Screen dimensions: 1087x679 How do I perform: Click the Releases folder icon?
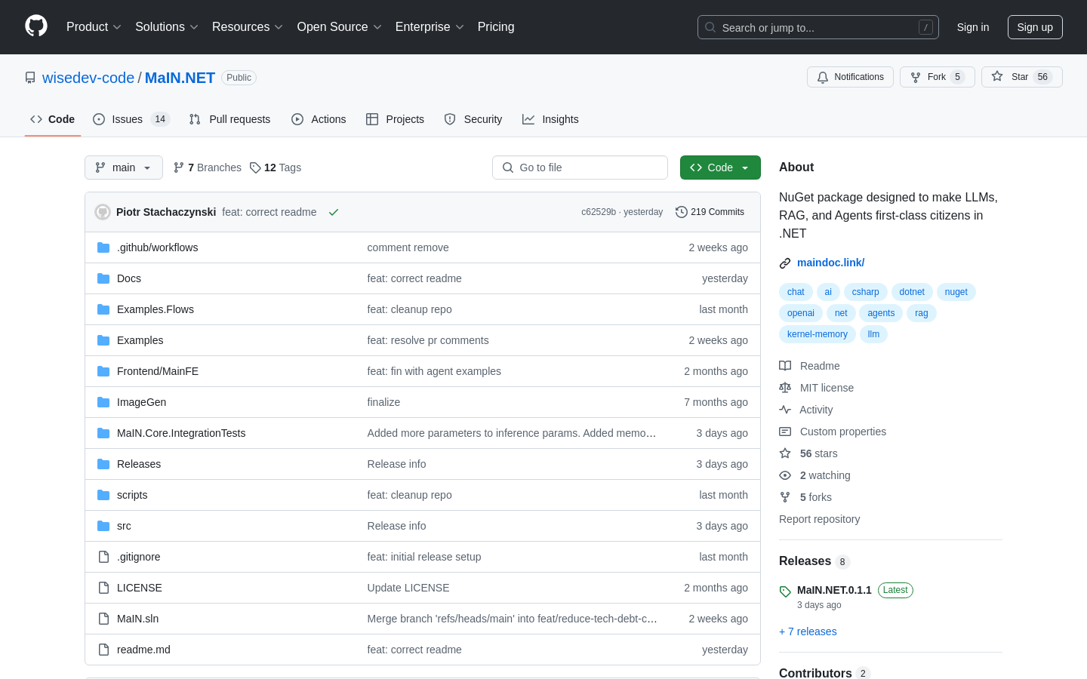coord(103,464)
